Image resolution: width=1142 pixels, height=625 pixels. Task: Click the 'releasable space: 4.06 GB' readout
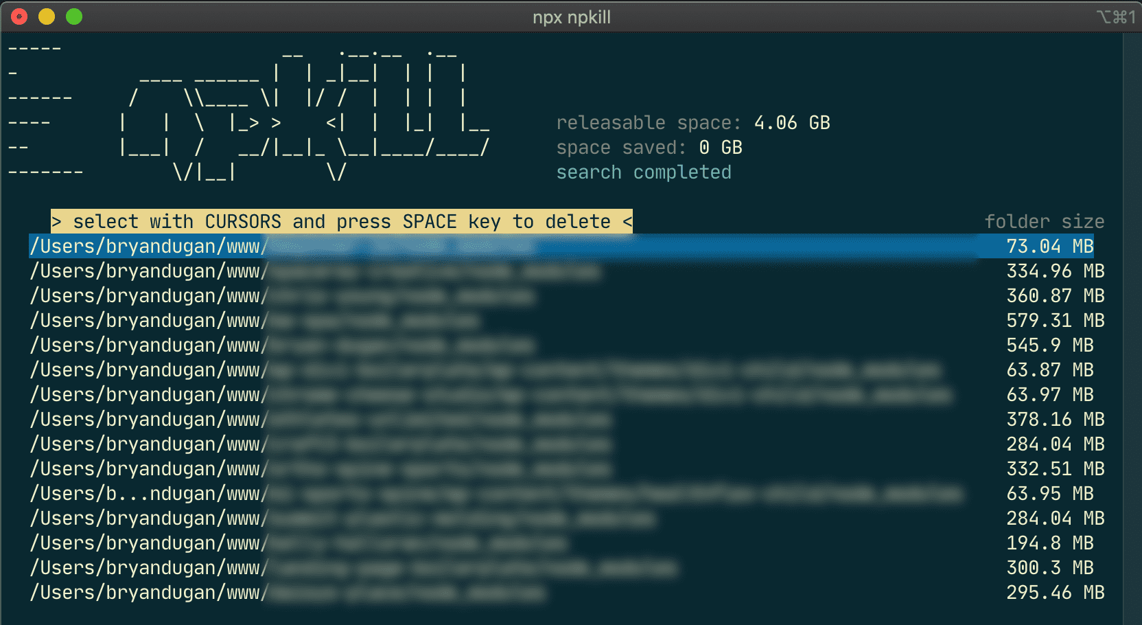[x=693, y=123]
